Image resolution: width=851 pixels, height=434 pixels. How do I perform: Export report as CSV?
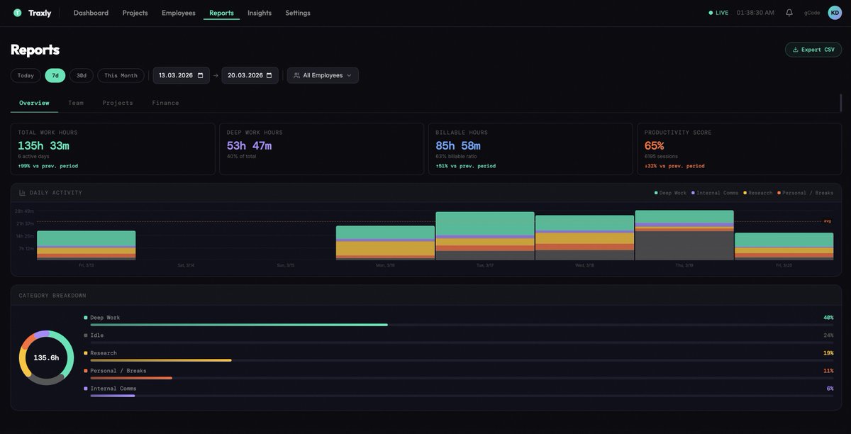[x=813, y=50]
